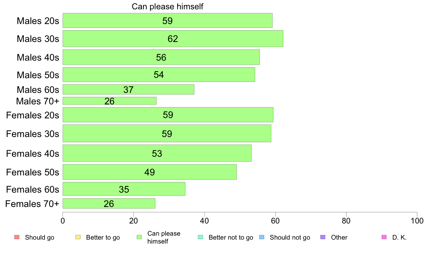This screenshot has width=427, height=264.
Task: Select the Males 20s bar
Action: coord(167,20)
